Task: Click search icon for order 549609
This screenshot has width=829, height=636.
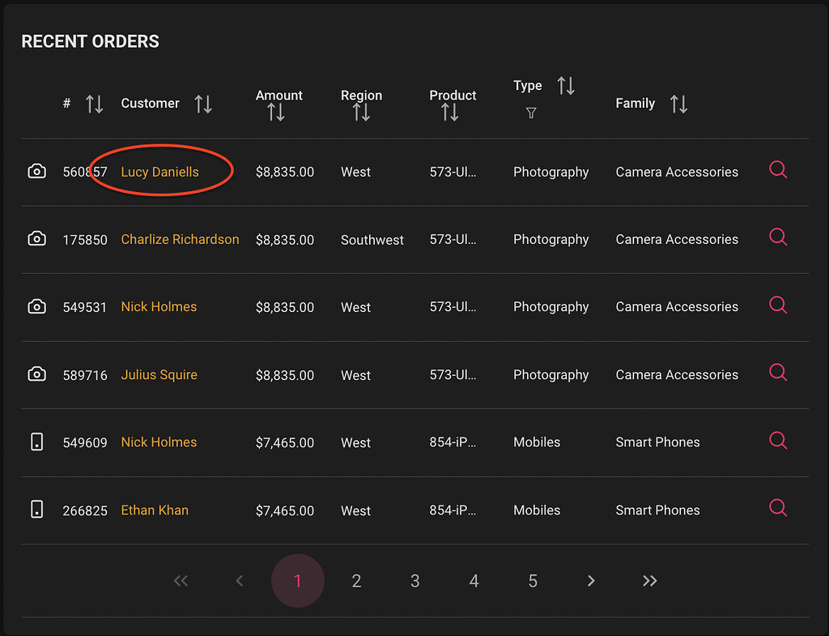Action: 777,441
